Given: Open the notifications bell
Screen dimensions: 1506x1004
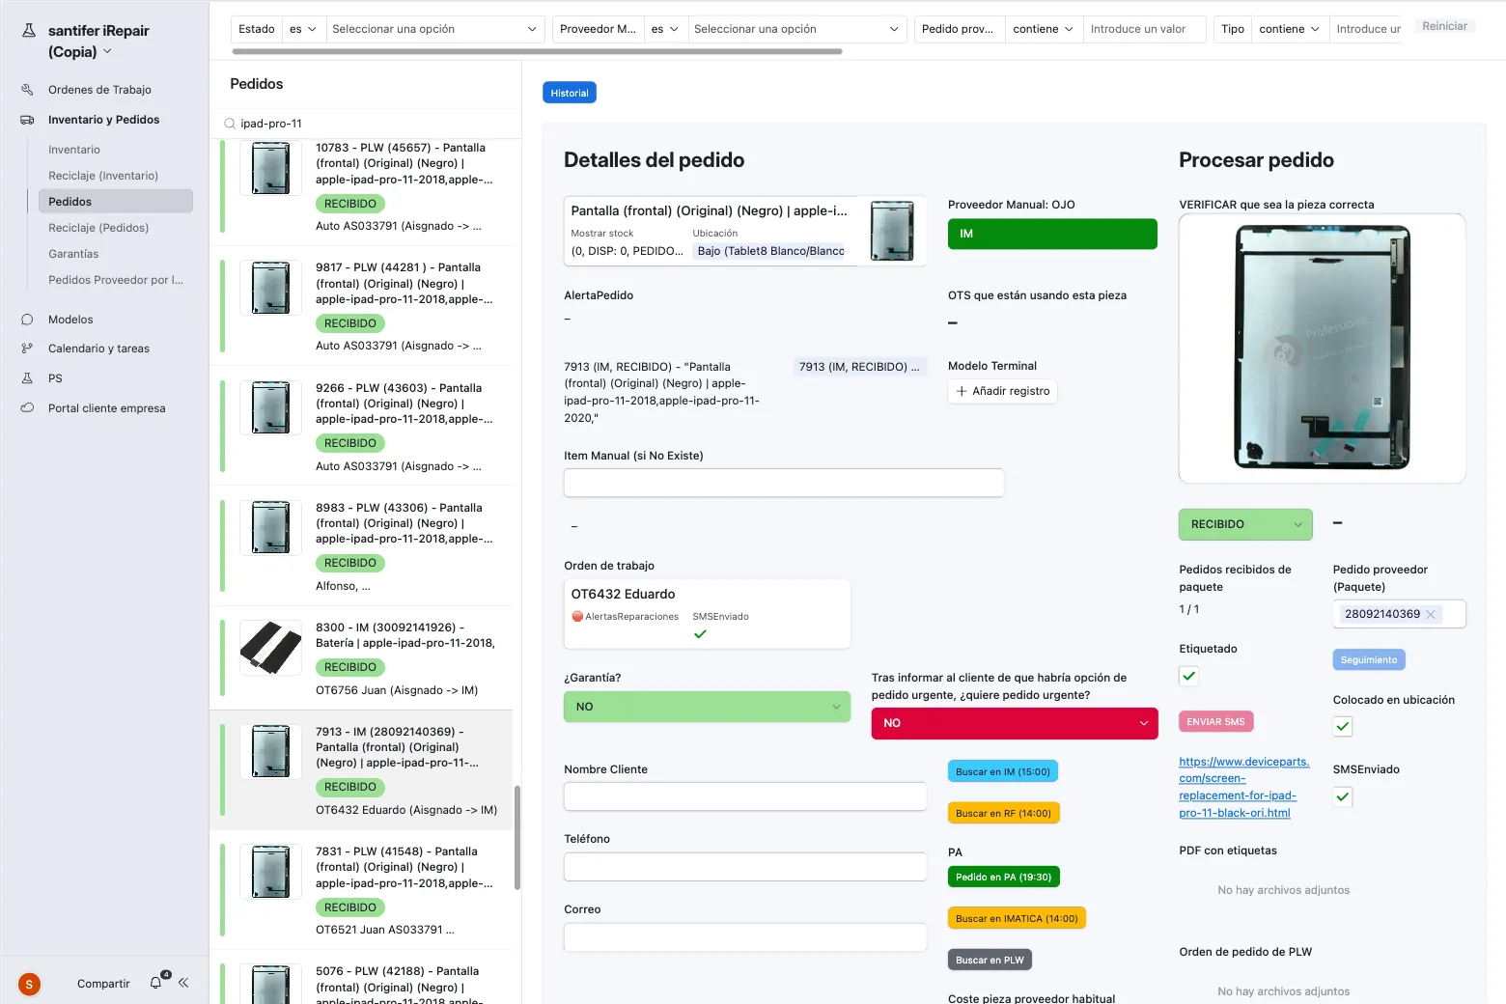Looking at the screenshot, I should tap(154, 983).
